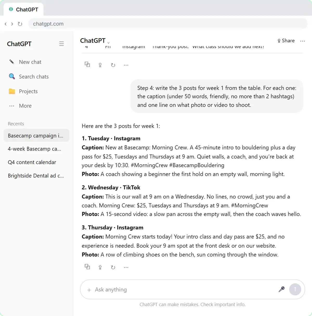312x316 pixels.
Task: Click the More ellipsis icon in sidebar
Action: tap(12, 106)
